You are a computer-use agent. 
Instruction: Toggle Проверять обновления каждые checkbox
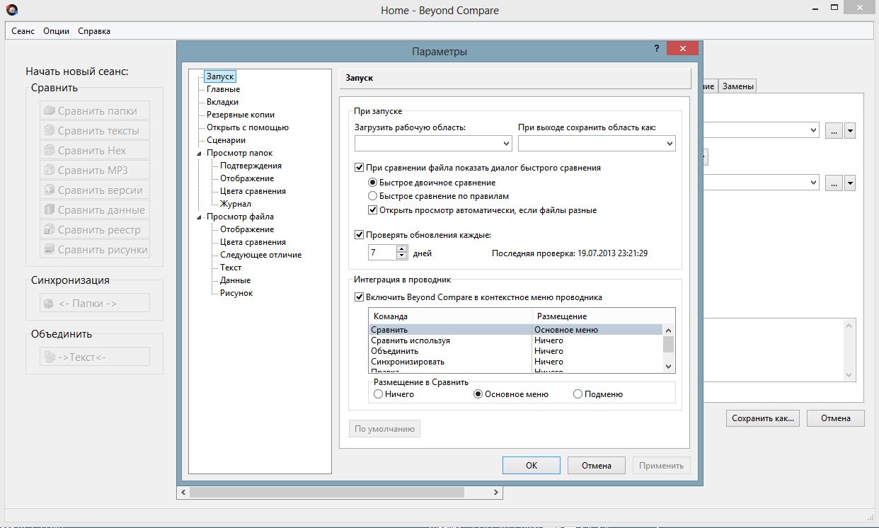click(x=360, y=235)
